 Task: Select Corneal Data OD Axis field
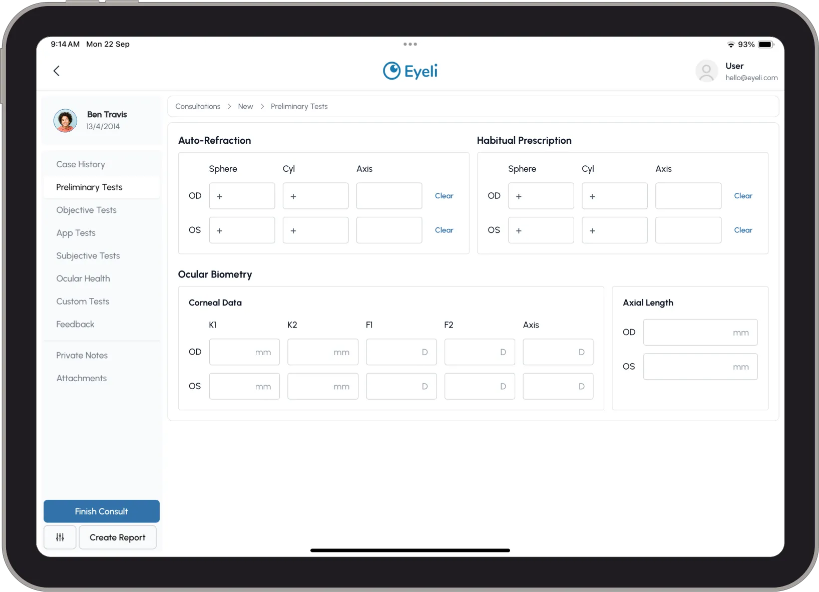(x=558, y=352)
